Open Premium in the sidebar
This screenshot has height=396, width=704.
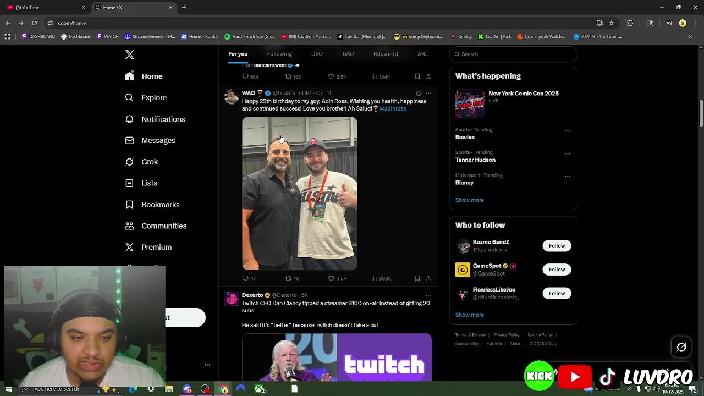click(148, 247)
